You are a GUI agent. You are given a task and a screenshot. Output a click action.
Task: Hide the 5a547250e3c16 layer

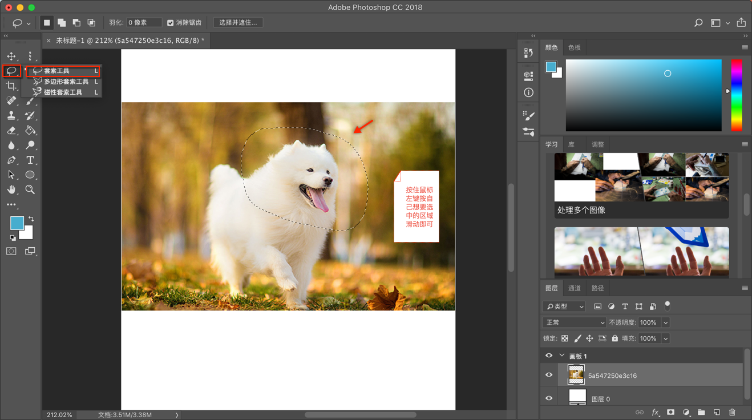tap(549, 375)
